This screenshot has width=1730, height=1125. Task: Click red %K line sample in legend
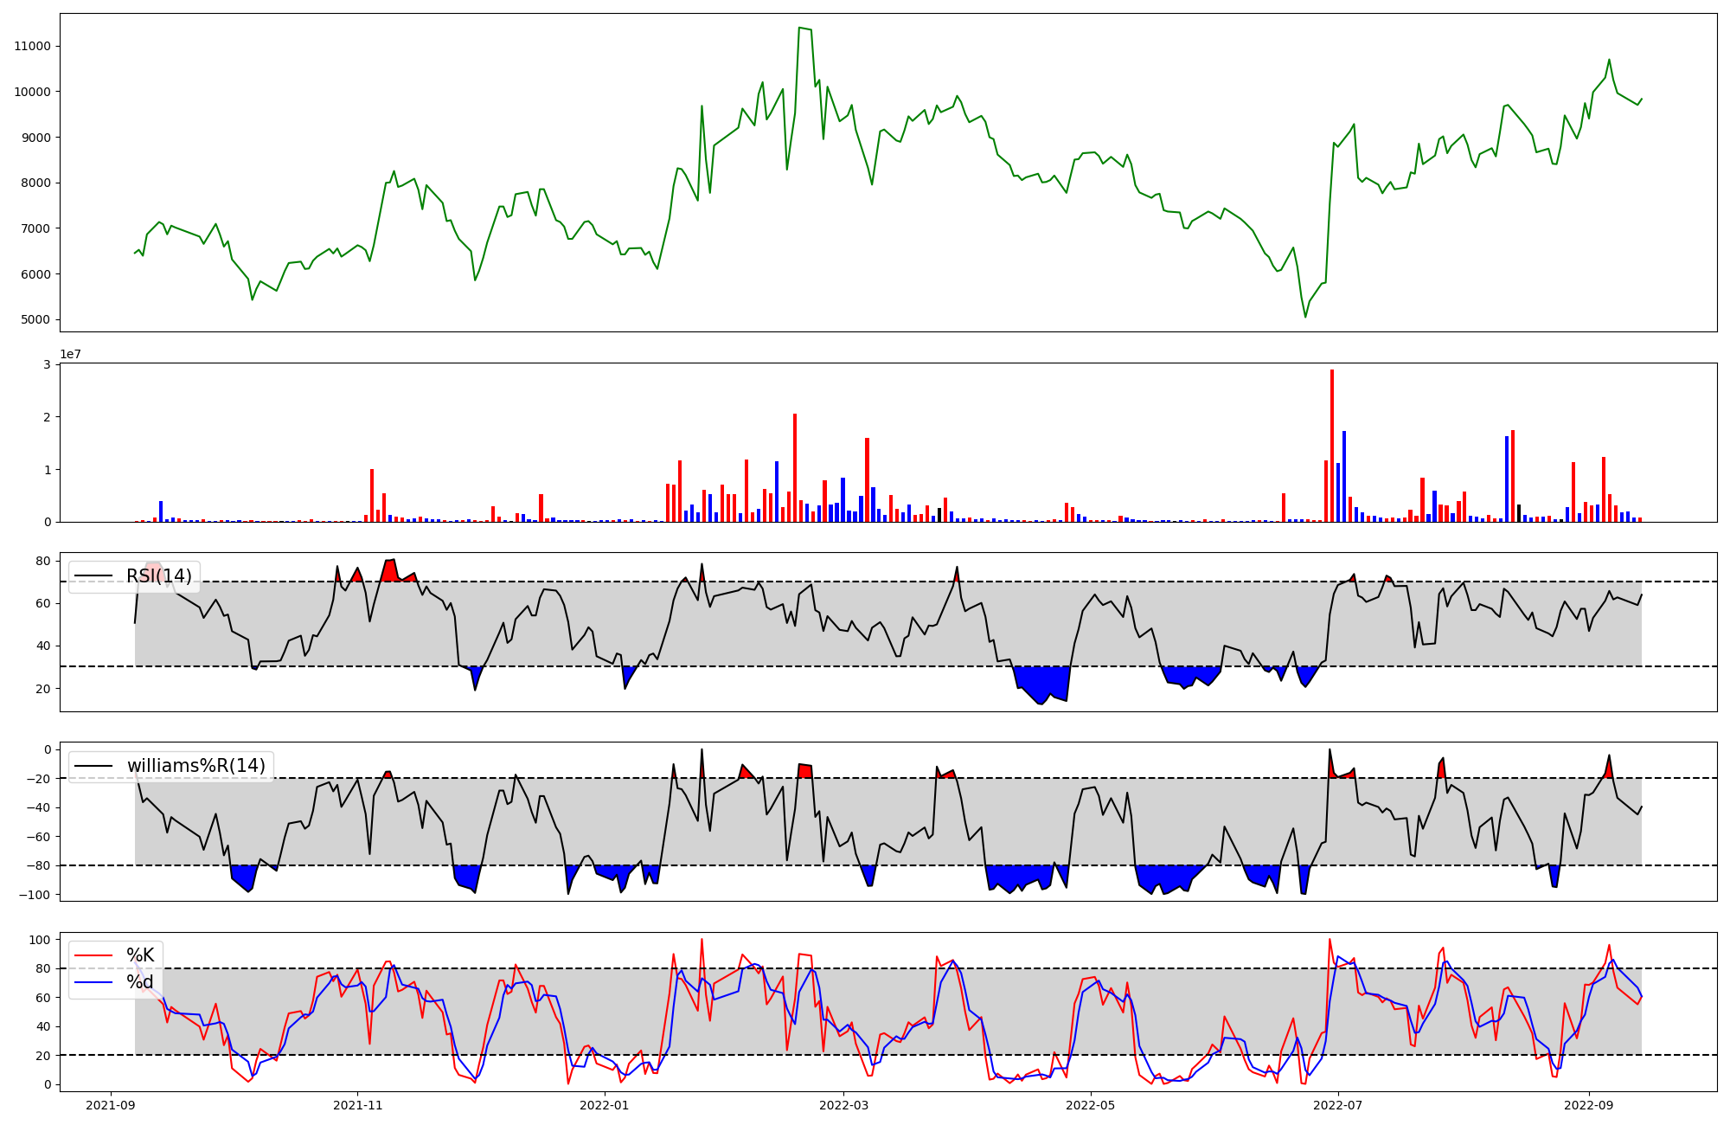coord(93,955)
